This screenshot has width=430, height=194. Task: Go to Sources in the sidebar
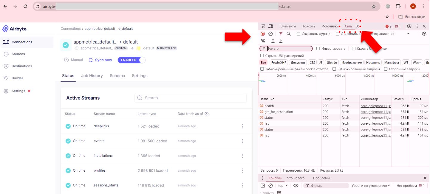click(x=18, y=54)
